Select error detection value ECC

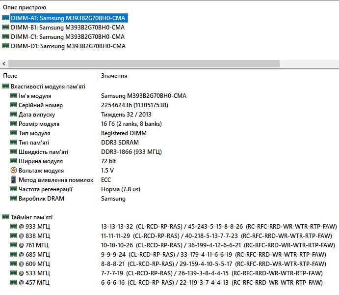(x=106, y=180)
